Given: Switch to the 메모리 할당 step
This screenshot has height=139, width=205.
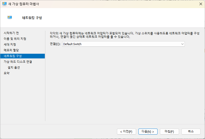Looking at the screenshot, I should pos(11,50).
